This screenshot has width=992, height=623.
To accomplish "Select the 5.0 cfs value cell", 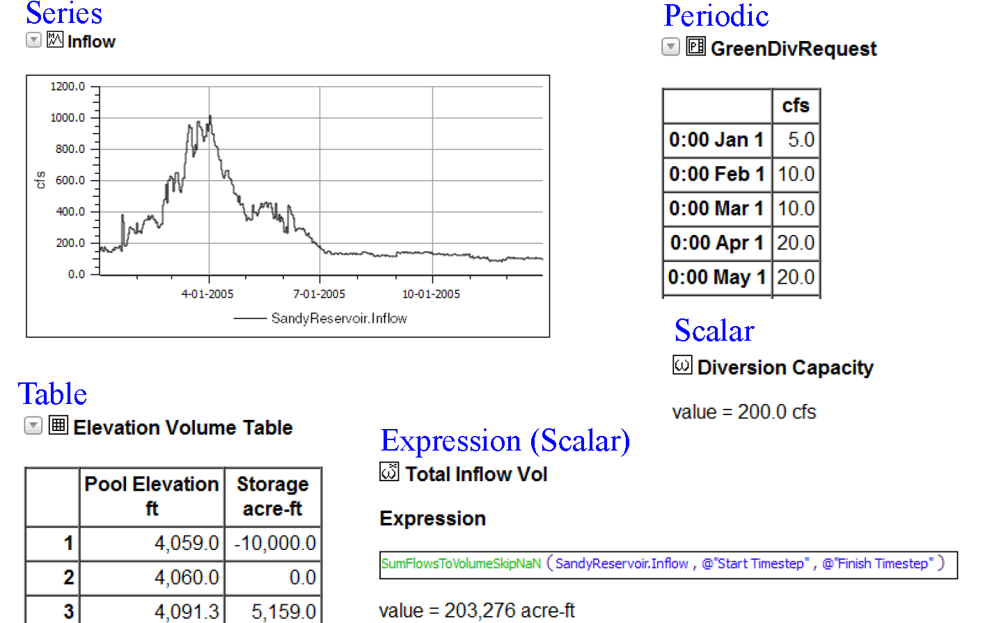I will click(x=796, y=140).
